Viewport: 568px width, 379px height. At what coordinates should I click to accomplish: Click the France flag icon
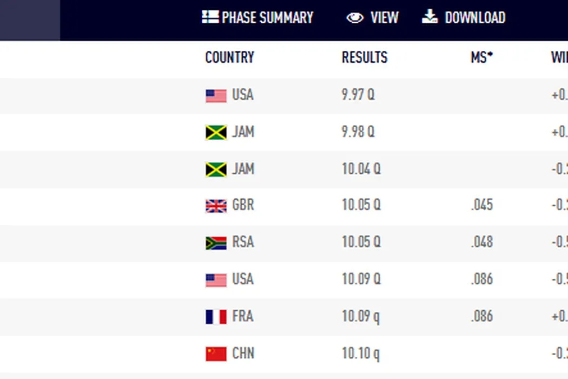tap(216, 317)
